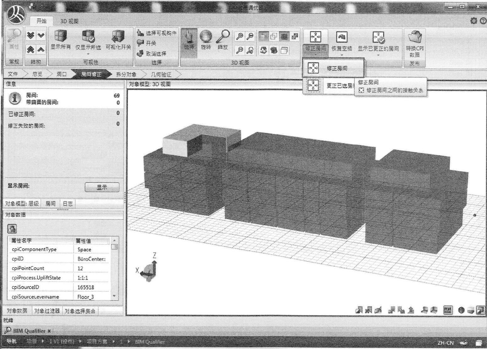Click the 属性 properties magnifier icon

14,36
